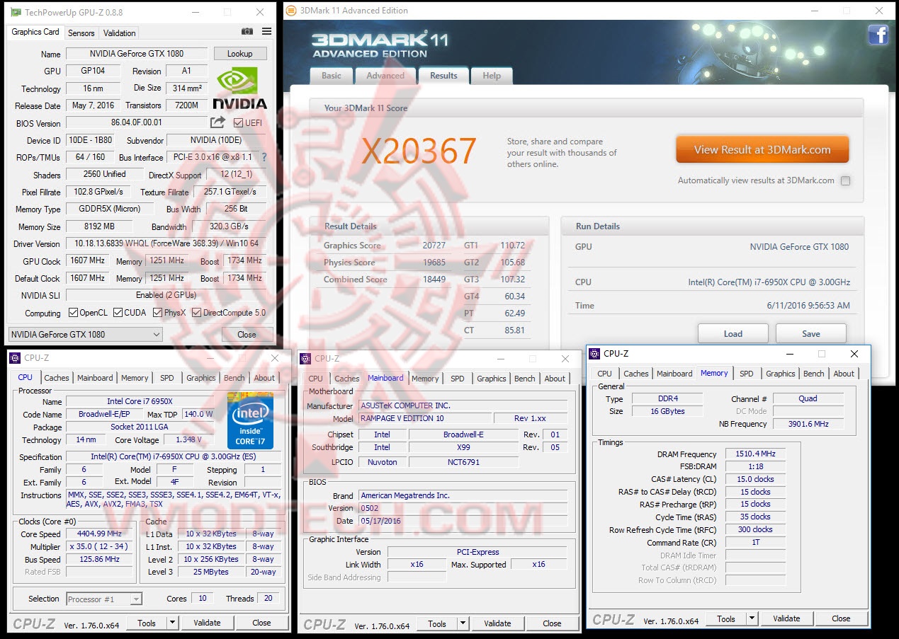Open the Graphics tab in CPU-Z Memory window
The image size is (899, 639).
pyautogui.click(x=781, y=374)
